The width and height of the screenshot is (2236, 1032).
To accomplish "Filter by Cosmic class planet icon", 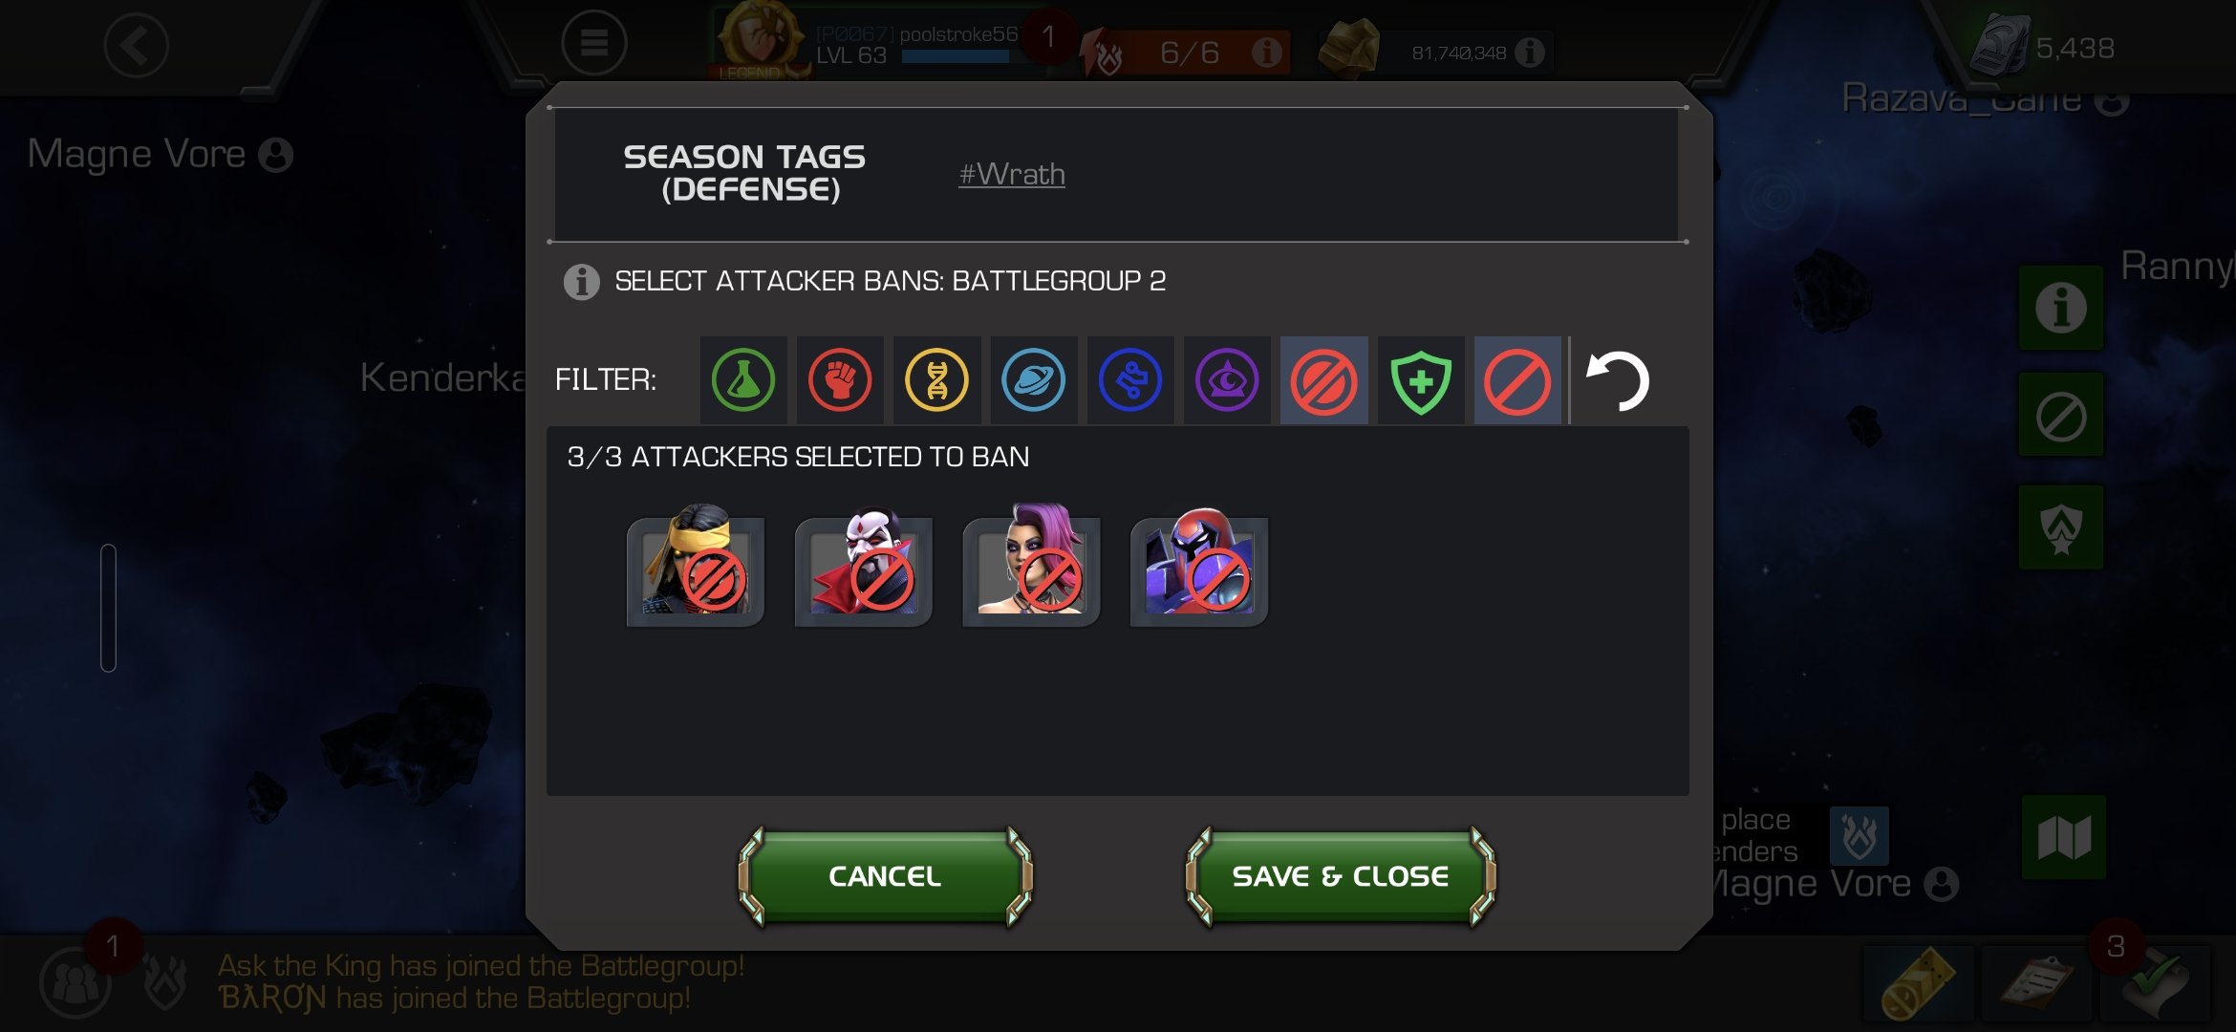I will point(1034,380).
